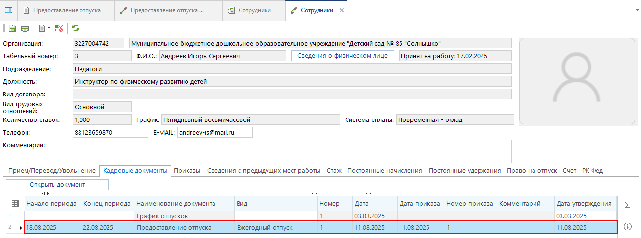Image resolution: width=641 pixels, height=238 pixels.
Task: Refresh the employee data
Action: pos(76,28)
